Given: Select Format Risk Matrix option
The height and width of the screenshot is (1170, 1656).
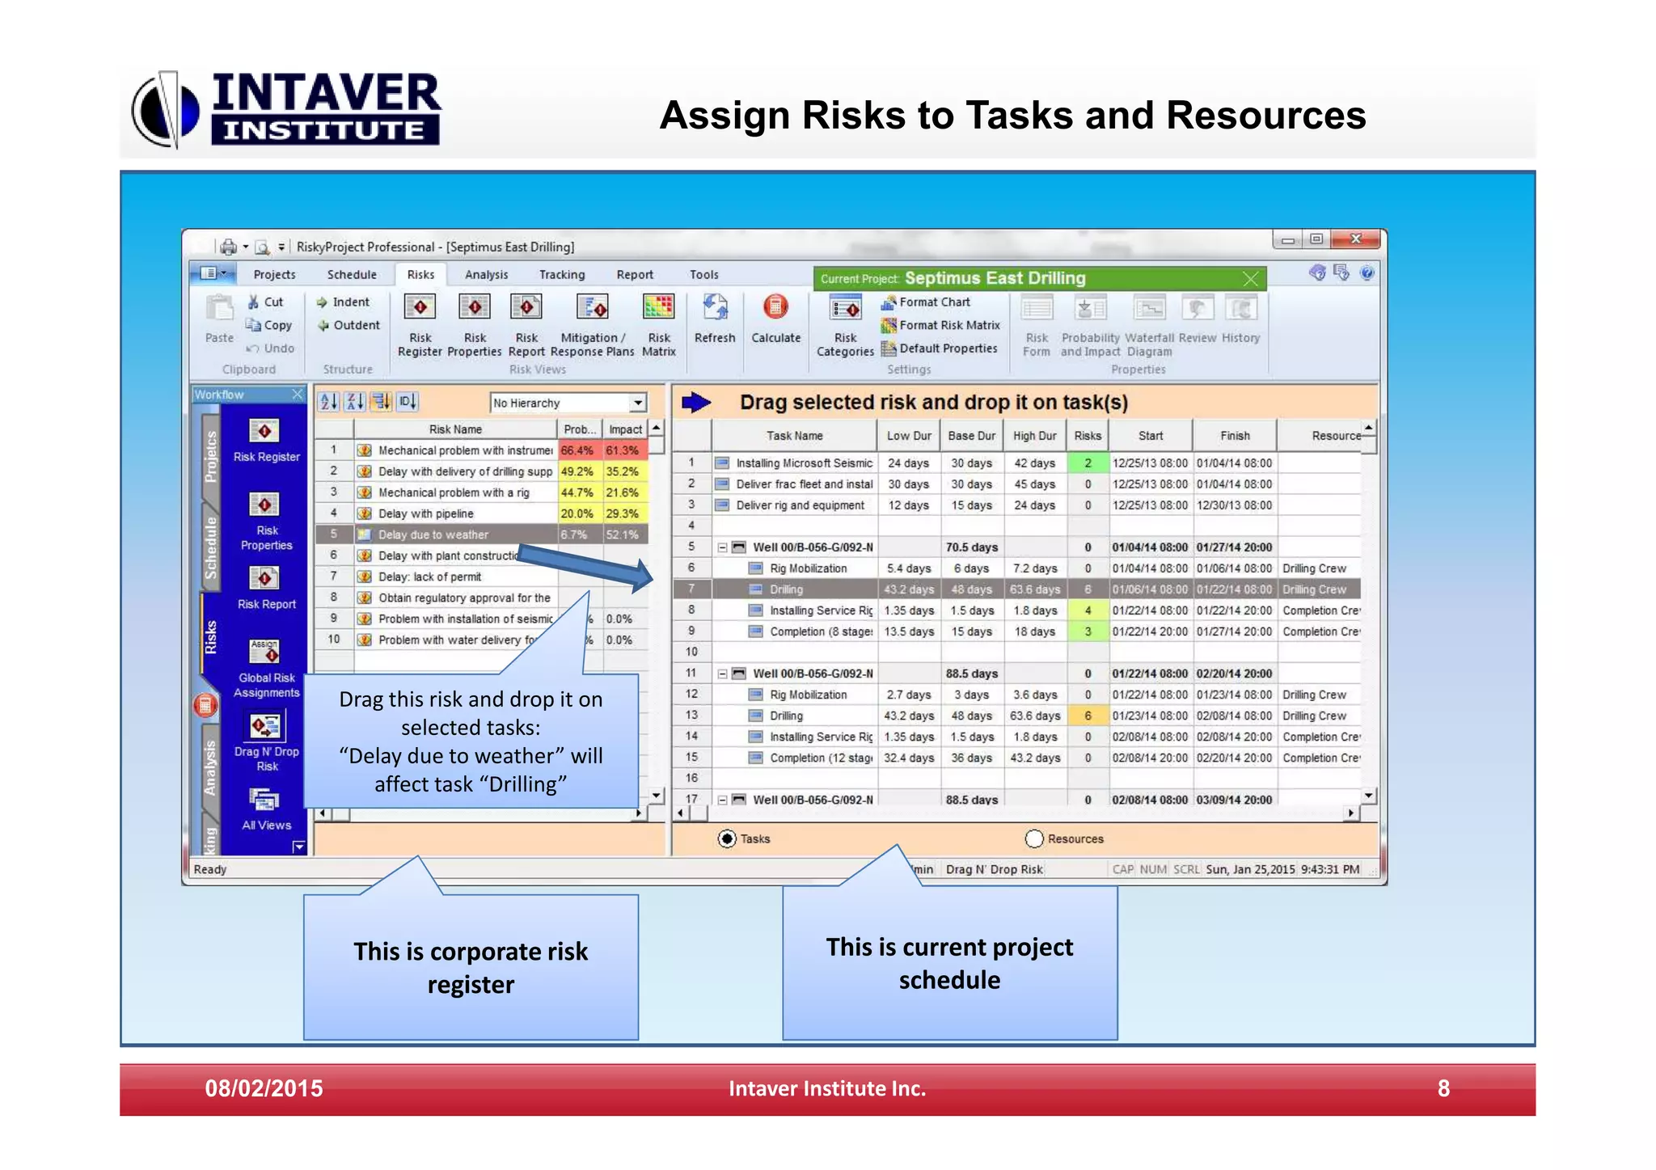Looking at the screenshot, I should (x=940, y=325).
